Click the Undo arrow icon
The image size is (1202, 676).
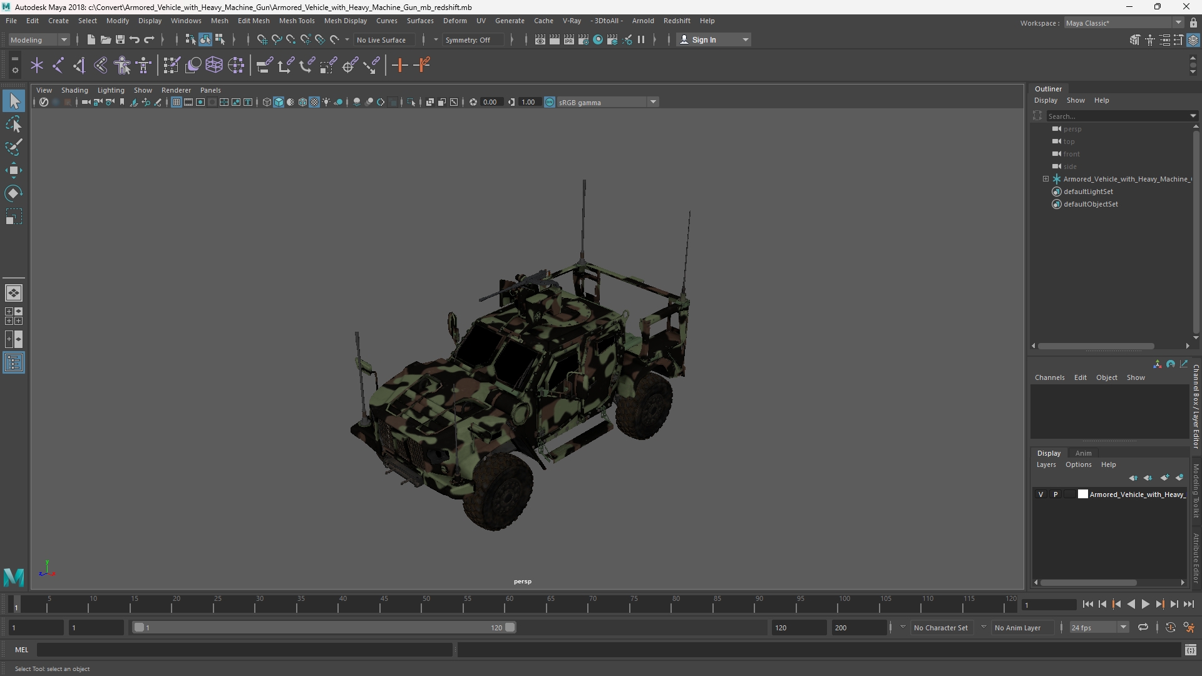point(134,39)
